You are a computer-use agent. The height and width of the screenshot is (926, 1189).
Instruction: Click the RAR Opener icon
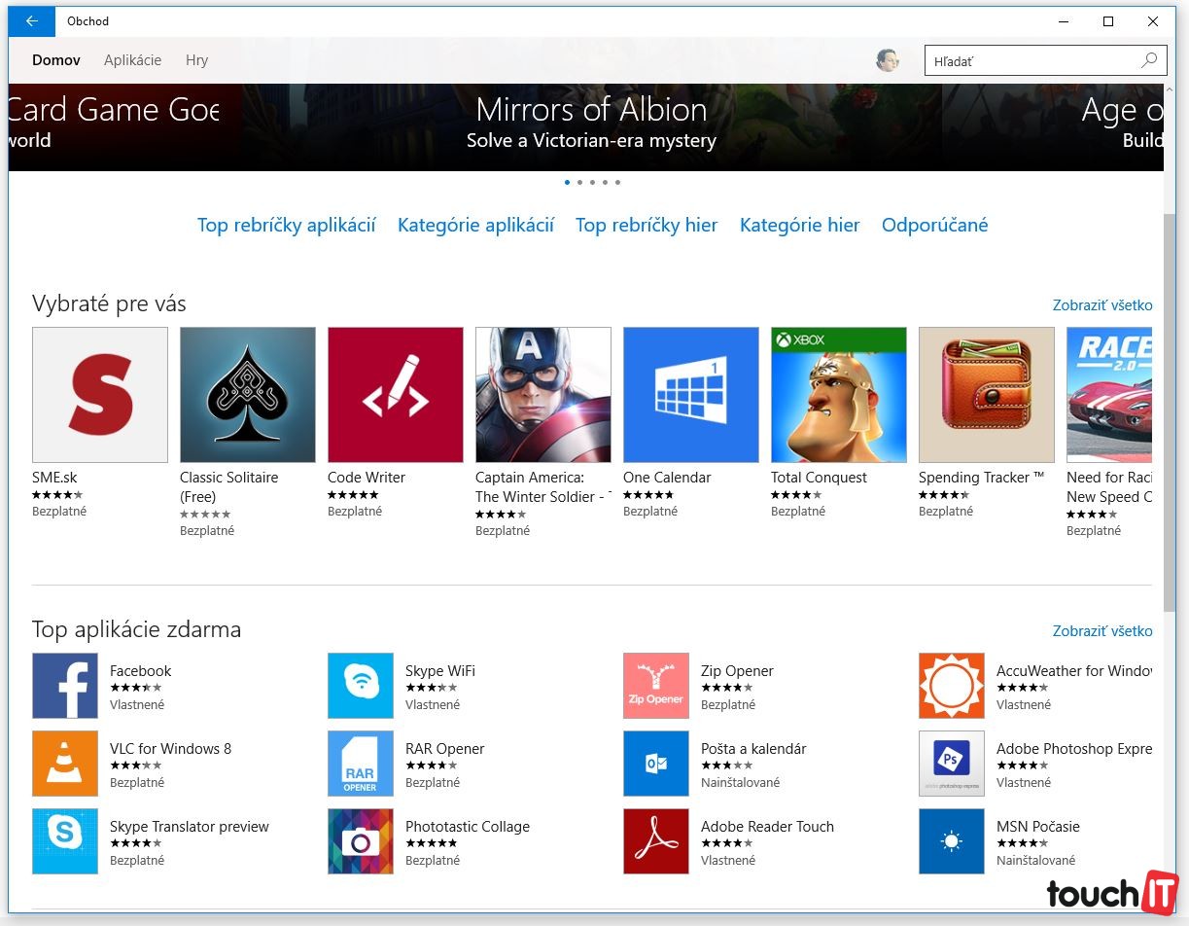pyautogui.click(x=361, y=764)
